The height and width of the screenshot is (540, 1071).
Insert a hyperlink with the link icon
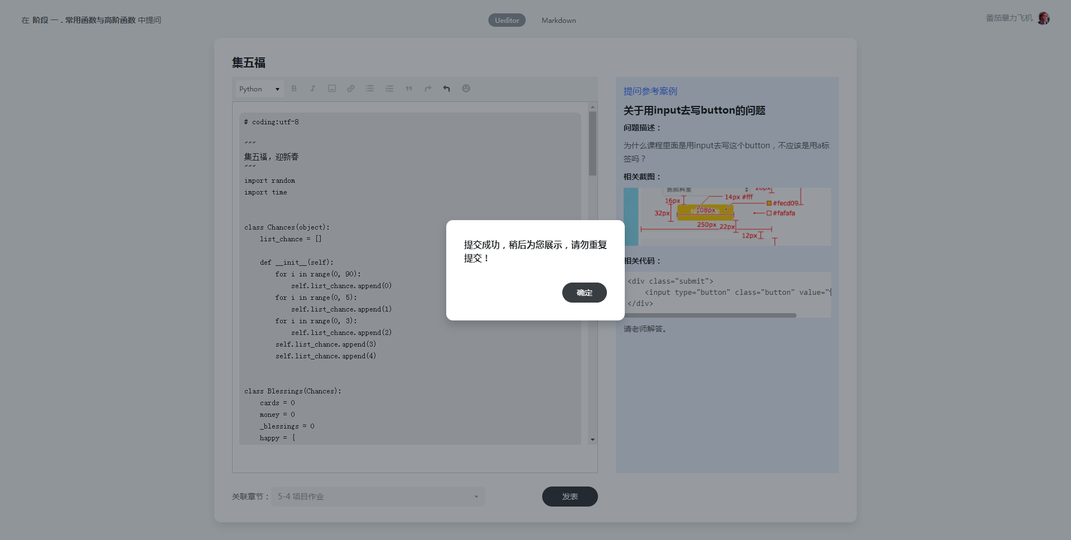pyautogui.click(x=351, y=89)
